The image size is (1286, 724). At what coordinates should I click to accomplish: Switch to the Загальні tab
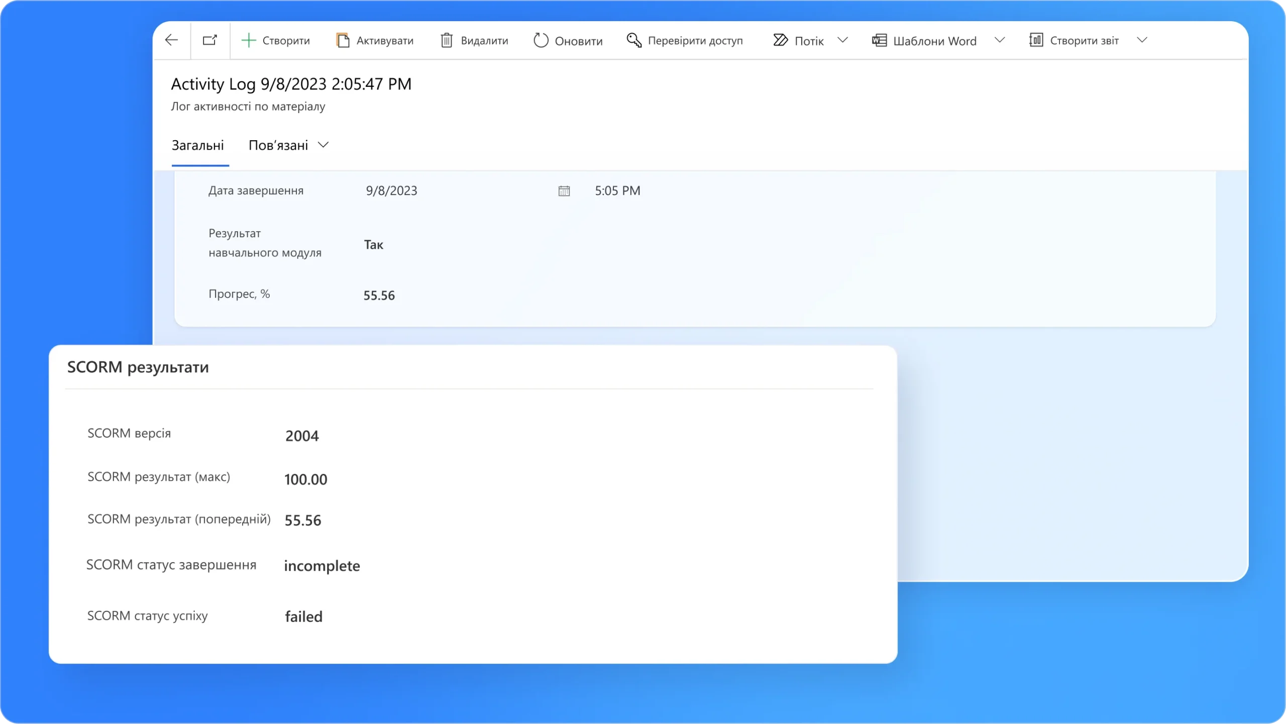click(198, 146)
